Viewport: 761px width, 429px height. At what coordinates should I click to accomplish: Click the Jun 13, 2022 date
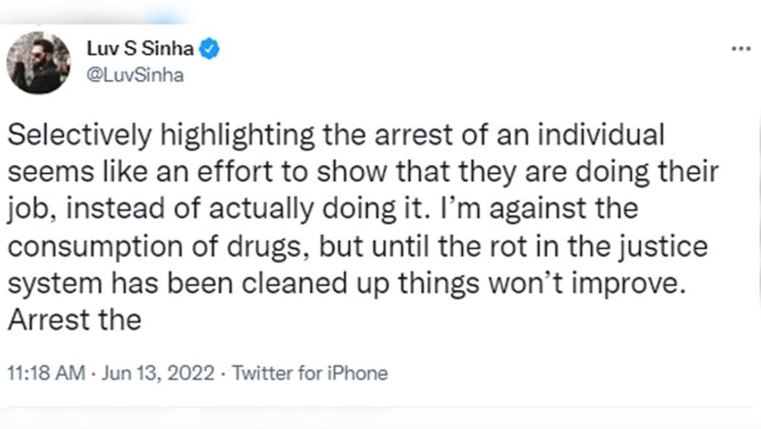point(158,373)
